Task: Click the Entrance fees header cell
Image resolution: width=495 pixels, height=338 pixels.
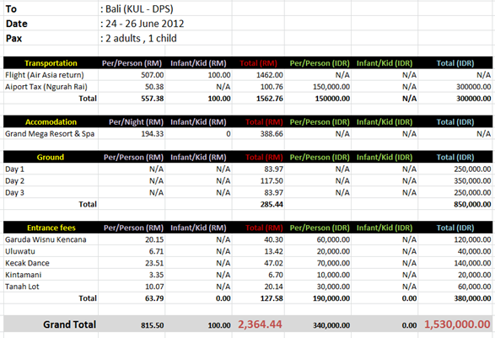Action: tap(51, 228)
